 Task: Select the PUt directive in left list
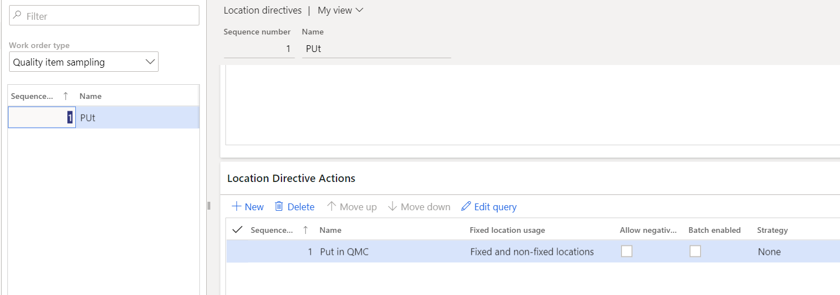click(x=136, y=118)
